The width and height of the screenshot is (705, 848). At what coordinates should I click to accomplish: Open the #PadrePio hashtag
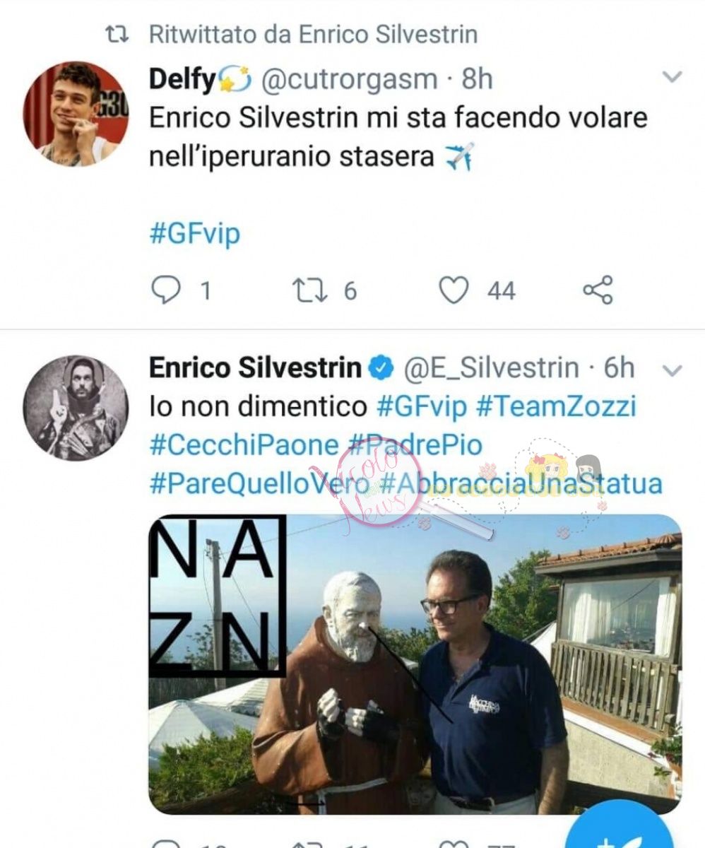click(x=416, y=445)
